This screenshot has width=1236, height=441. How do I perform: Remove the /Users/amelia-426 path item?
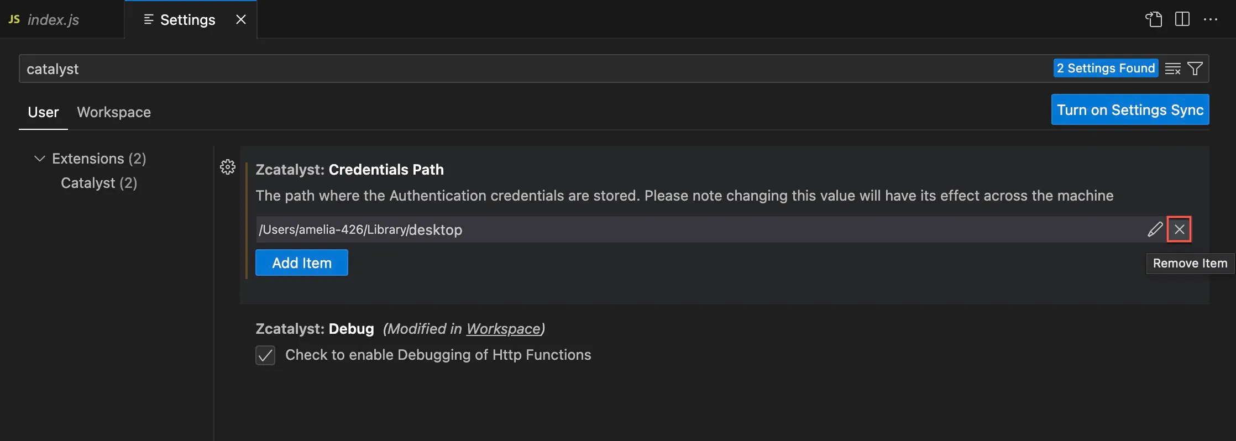(1179, 229)
